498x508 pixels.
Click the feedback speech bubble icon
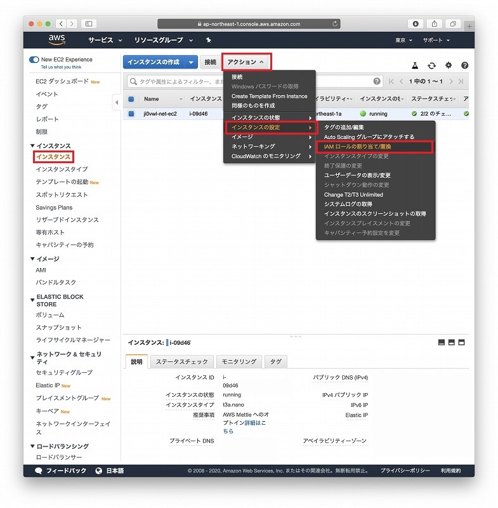[x=39, y=471]
